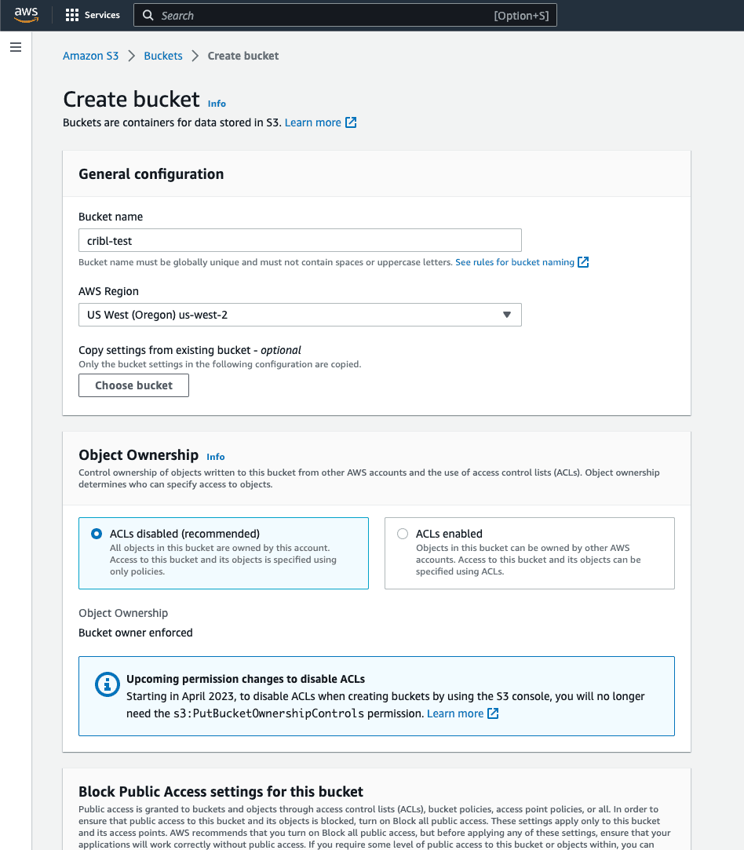
Task: Click inside the Bucket name field
Action: [300, 240]
